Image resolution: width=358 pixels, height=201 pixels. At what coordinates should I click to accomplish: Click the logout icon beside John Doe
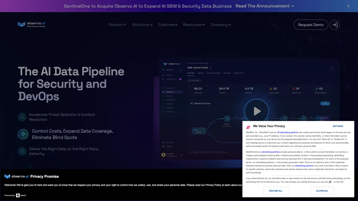182,155
